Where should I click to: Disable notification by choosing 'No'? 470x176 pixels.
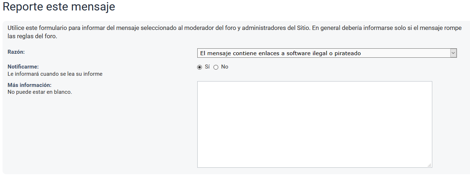(216, 67)
